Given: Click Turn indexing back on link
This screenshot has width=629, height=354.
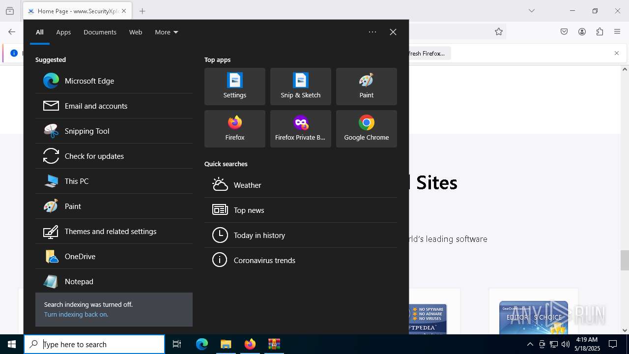Looking at the screenshot, I should click(76, 314).
